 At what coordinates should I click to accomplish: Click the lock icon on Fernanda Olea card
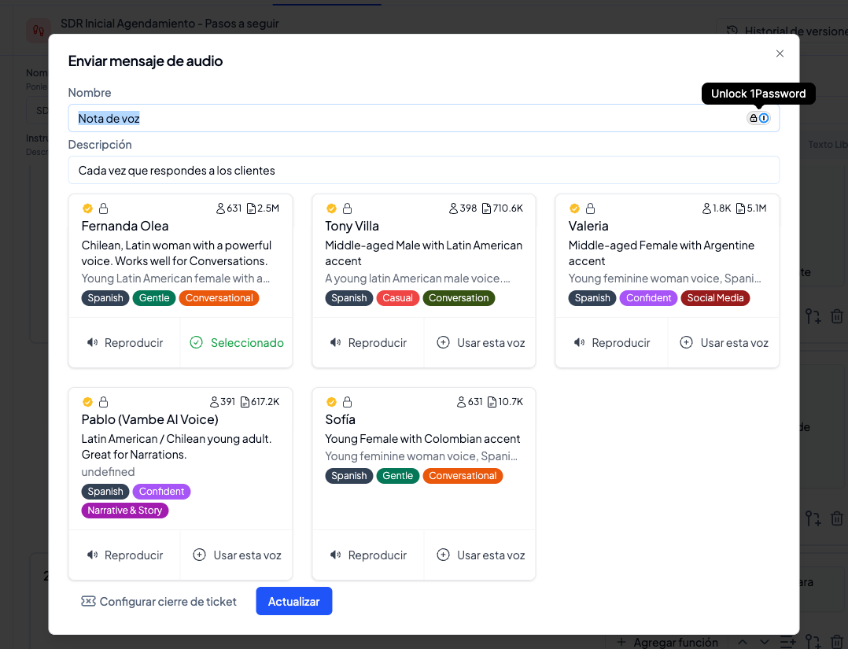(103, 208)
